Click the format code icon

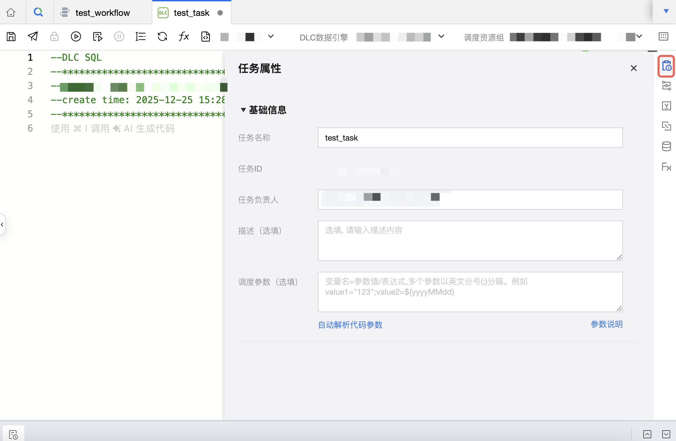(140, 36)
